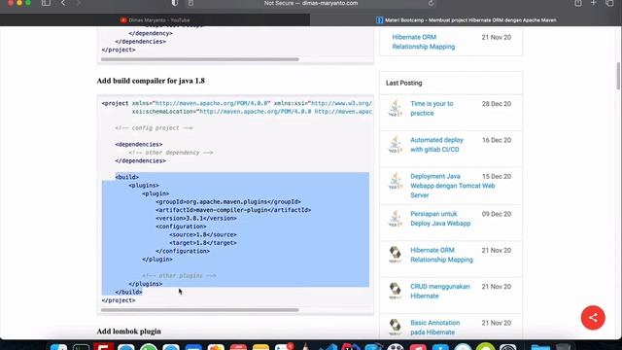
Task: Click the groupId org.apache.maven.plugins line
Action: click(228, 201)
